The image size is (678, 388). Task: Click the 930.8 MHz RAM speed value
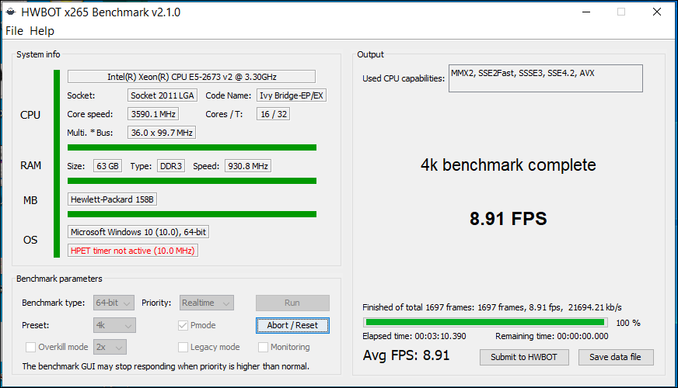(248, 166)
